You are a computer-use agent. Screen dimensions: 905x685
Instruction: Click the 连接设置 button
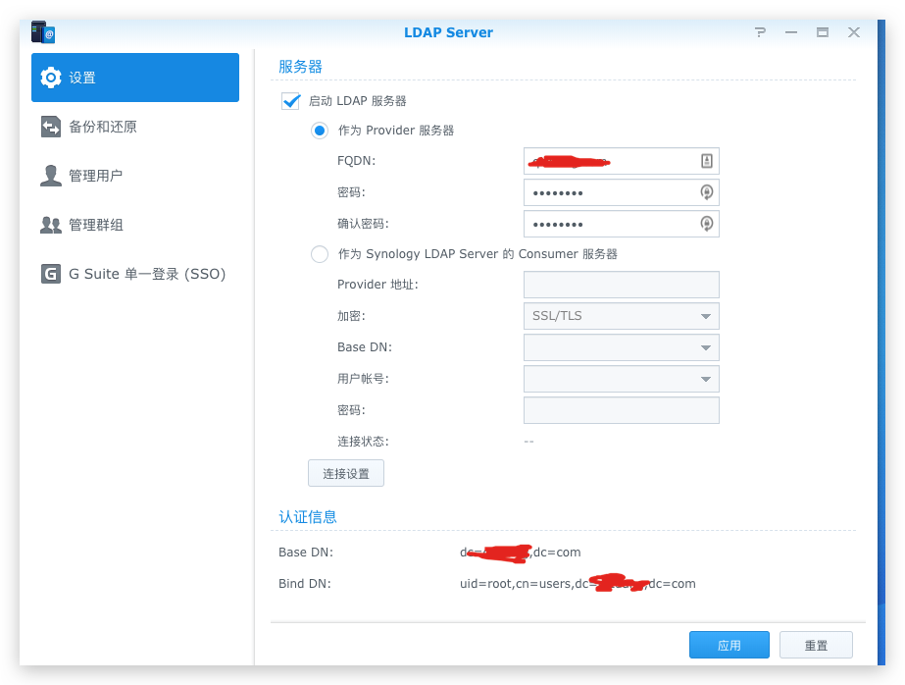click(x=346, y=473)
